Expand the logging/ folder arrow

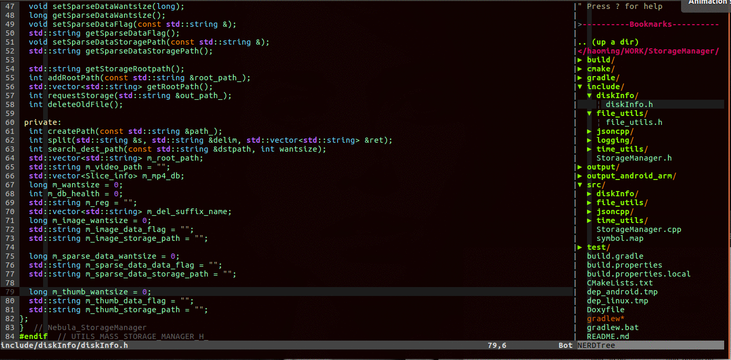click(x=590, y=140)
